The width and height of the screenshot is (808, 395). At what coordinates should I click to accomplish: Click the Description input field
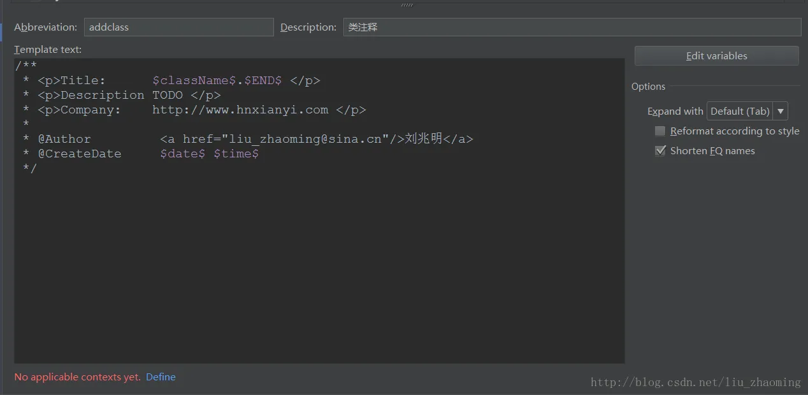coord(572,27)
